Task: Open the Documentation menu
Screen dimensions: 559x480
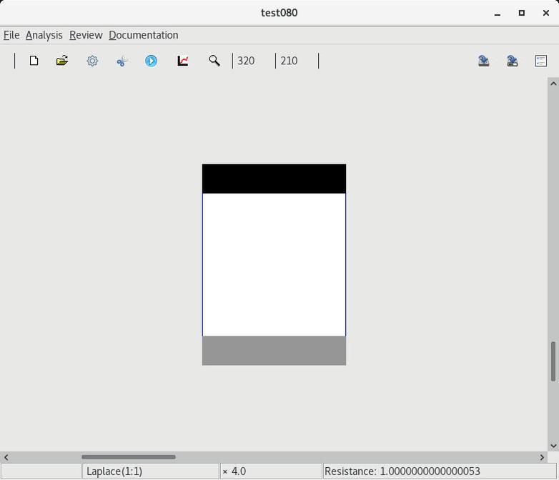Action: click(143, 35)
